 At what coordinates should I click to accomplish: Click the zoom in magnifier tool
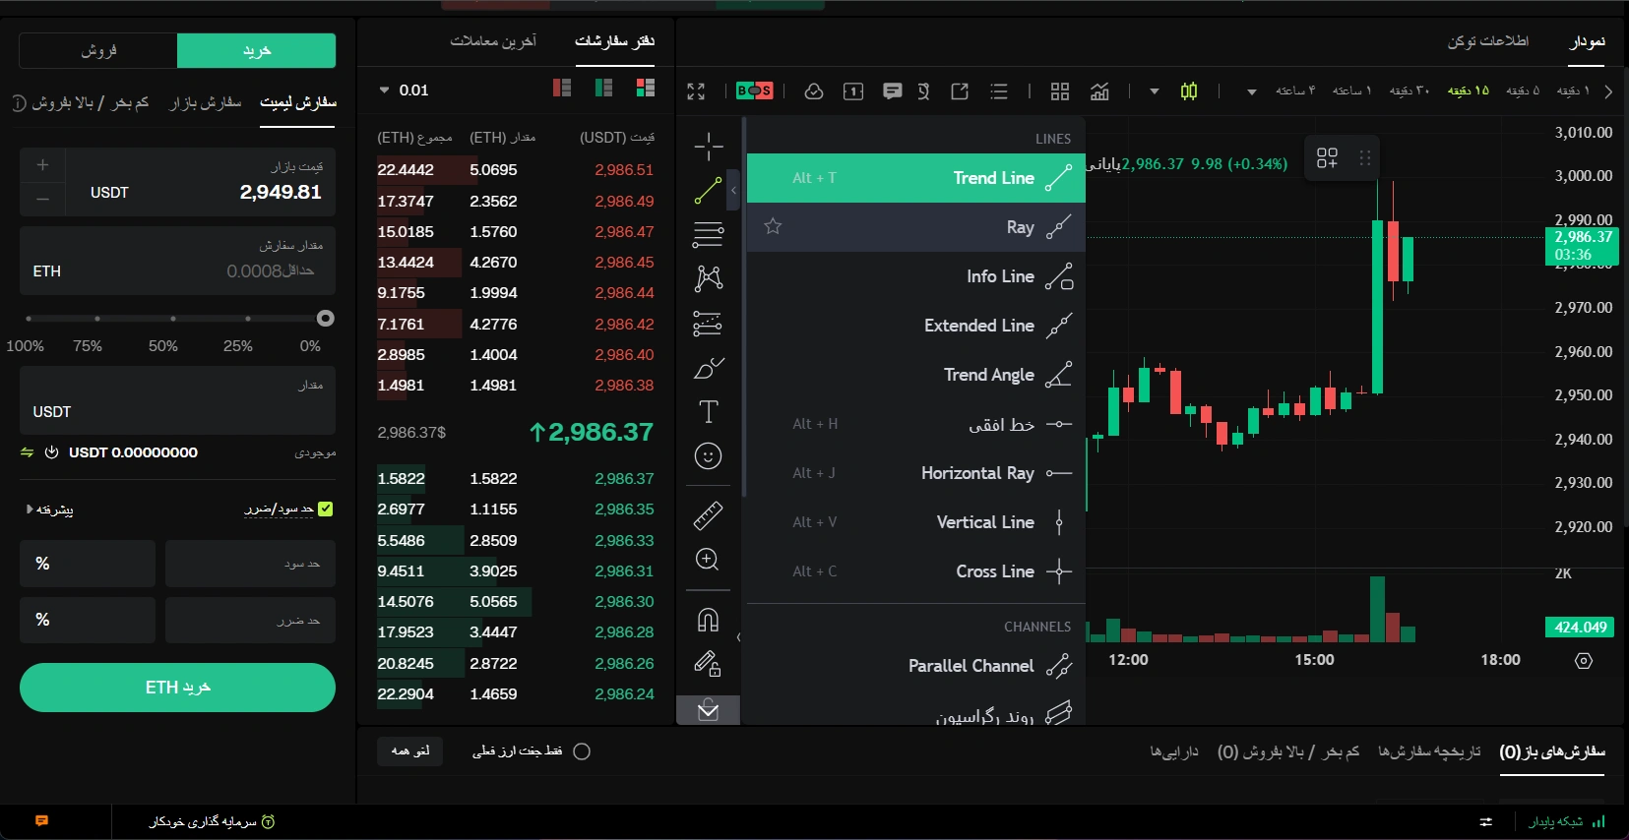pyautogui.click(x=708, y=560)
